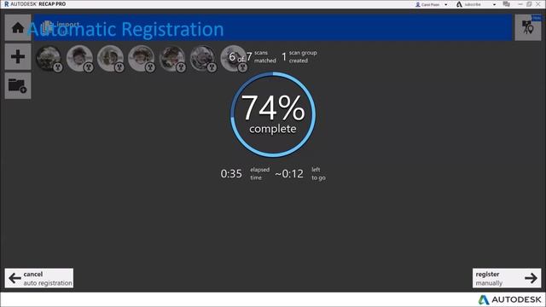Image resolution: width=546 pixels, height=307 pixels.
Task: Select the fifth scan thumbnail
Action: click(x=171, y=58)
